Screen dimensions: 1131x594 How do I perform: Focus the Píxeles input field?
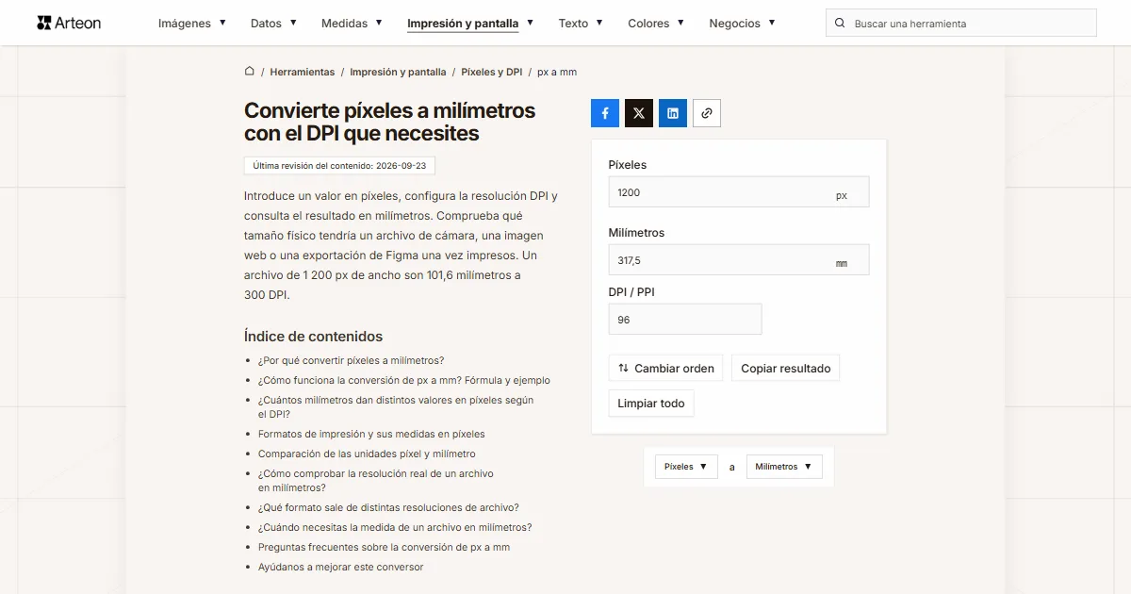tap(739, 192)
